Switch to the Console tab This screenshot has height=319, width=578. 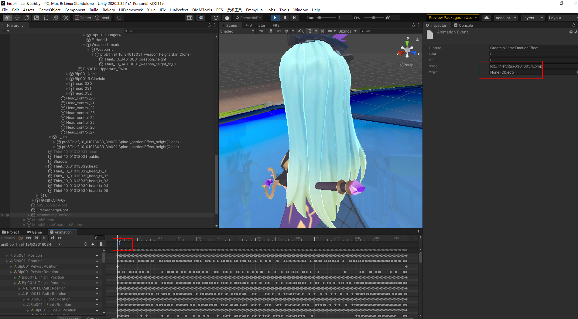(463, 25)
